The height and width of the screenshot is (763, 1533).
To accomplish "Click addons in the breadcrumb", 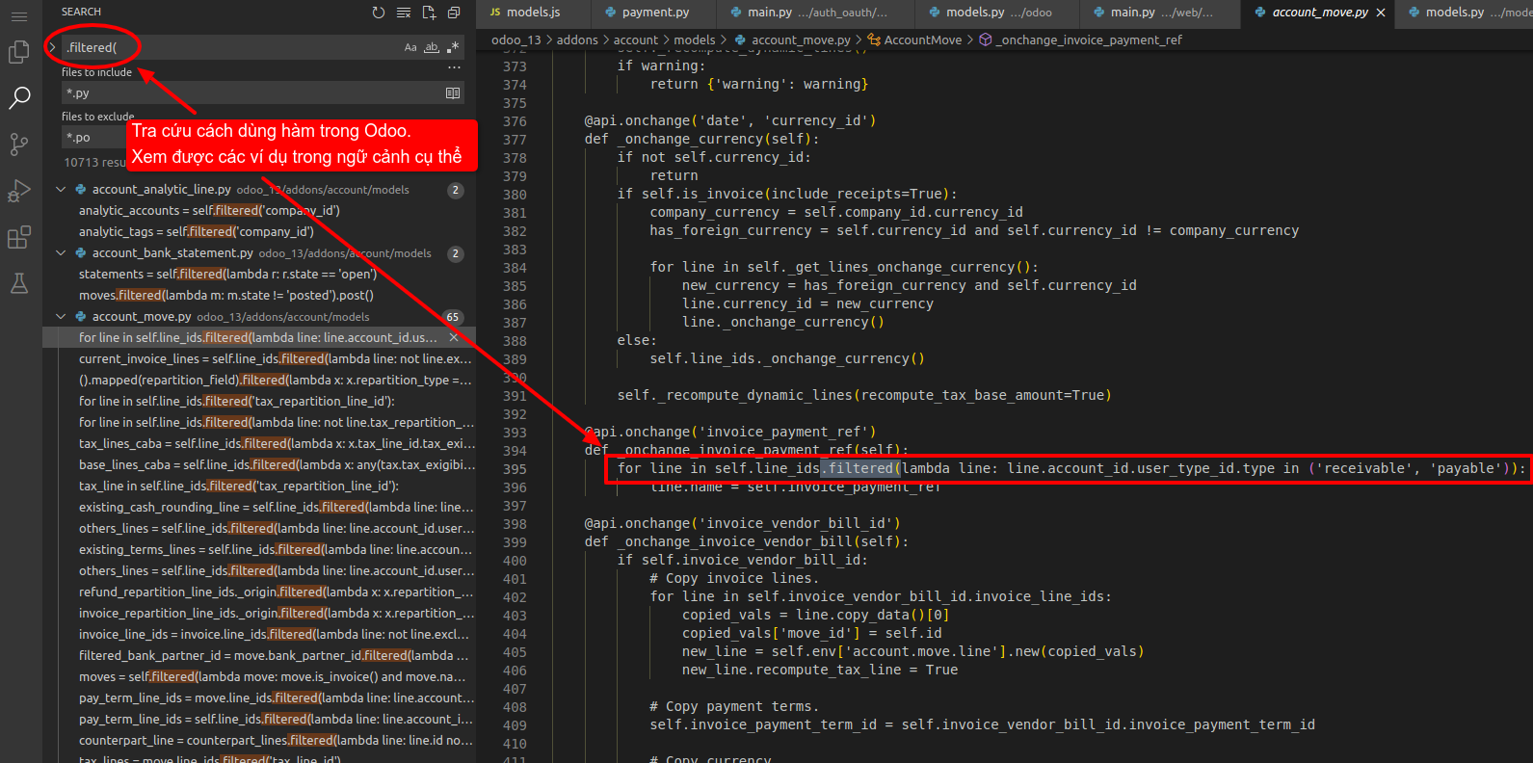I will 577,40.
